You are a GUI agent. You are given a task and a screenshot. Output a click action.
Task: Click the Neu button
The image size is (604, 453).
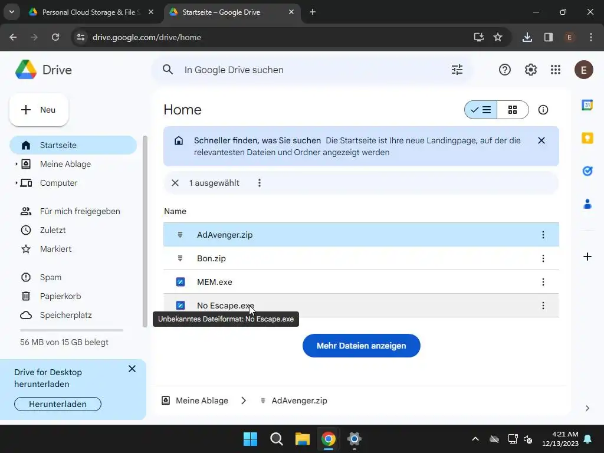pyautogui.click(x=39, y=110)
